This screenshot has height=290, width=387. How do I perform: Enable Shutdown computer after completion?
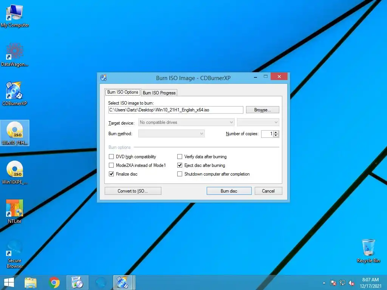pos(180,174)
